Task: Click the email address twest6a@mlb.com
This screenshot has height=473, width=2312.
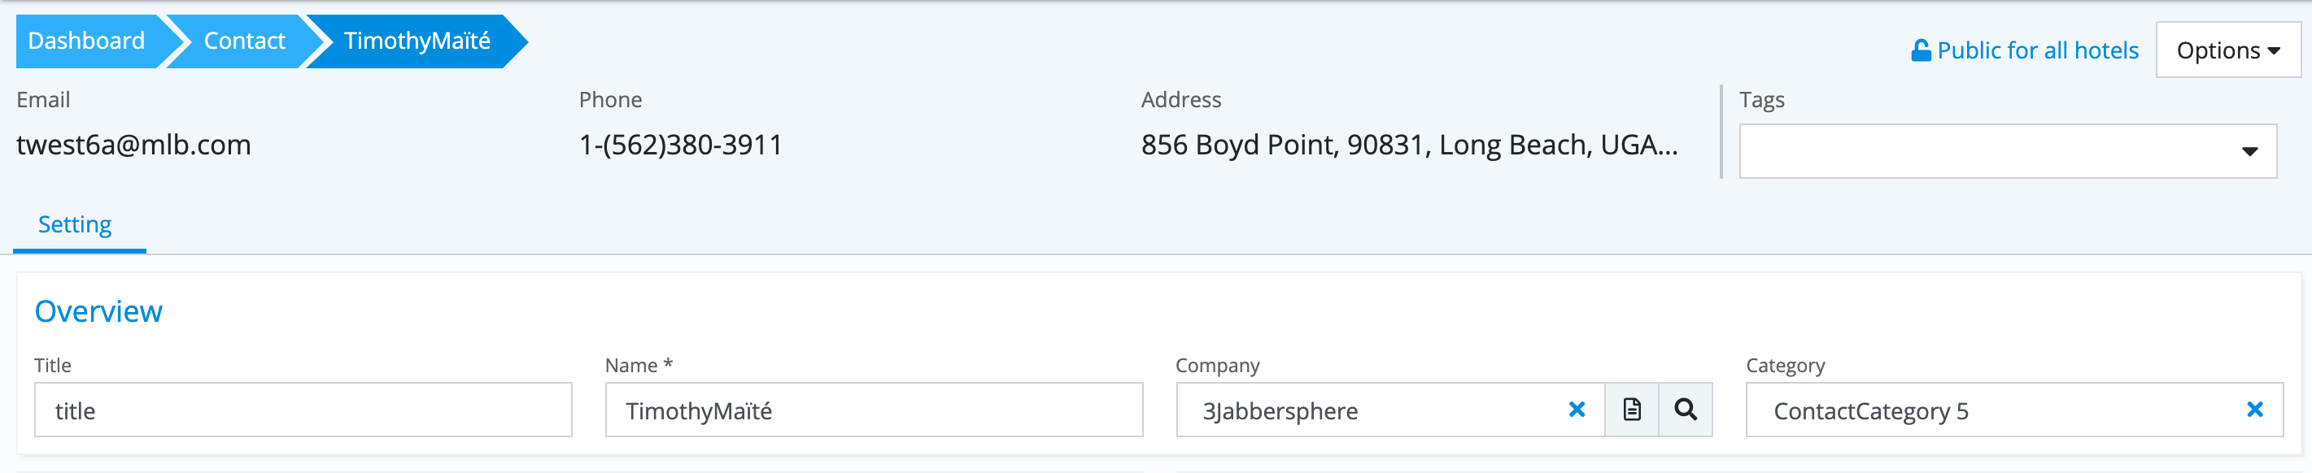Action: [133, 144]
